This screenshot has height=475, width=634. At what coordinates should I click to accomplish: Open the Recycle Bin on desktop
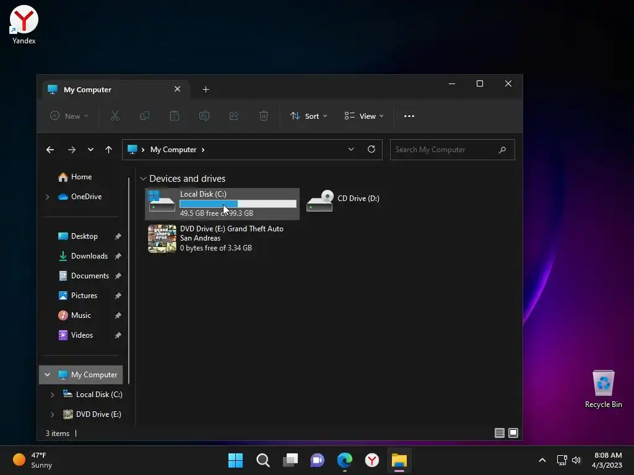pyautogui.click(x=603, y=388)
